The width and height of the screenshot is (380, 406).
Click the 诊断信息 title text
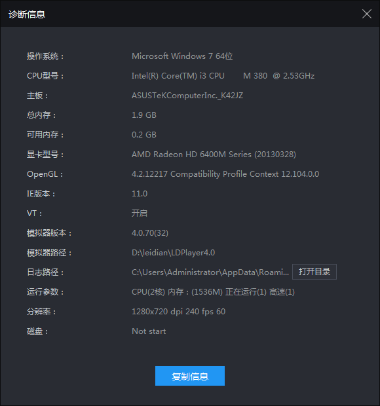tap(27, 14)
